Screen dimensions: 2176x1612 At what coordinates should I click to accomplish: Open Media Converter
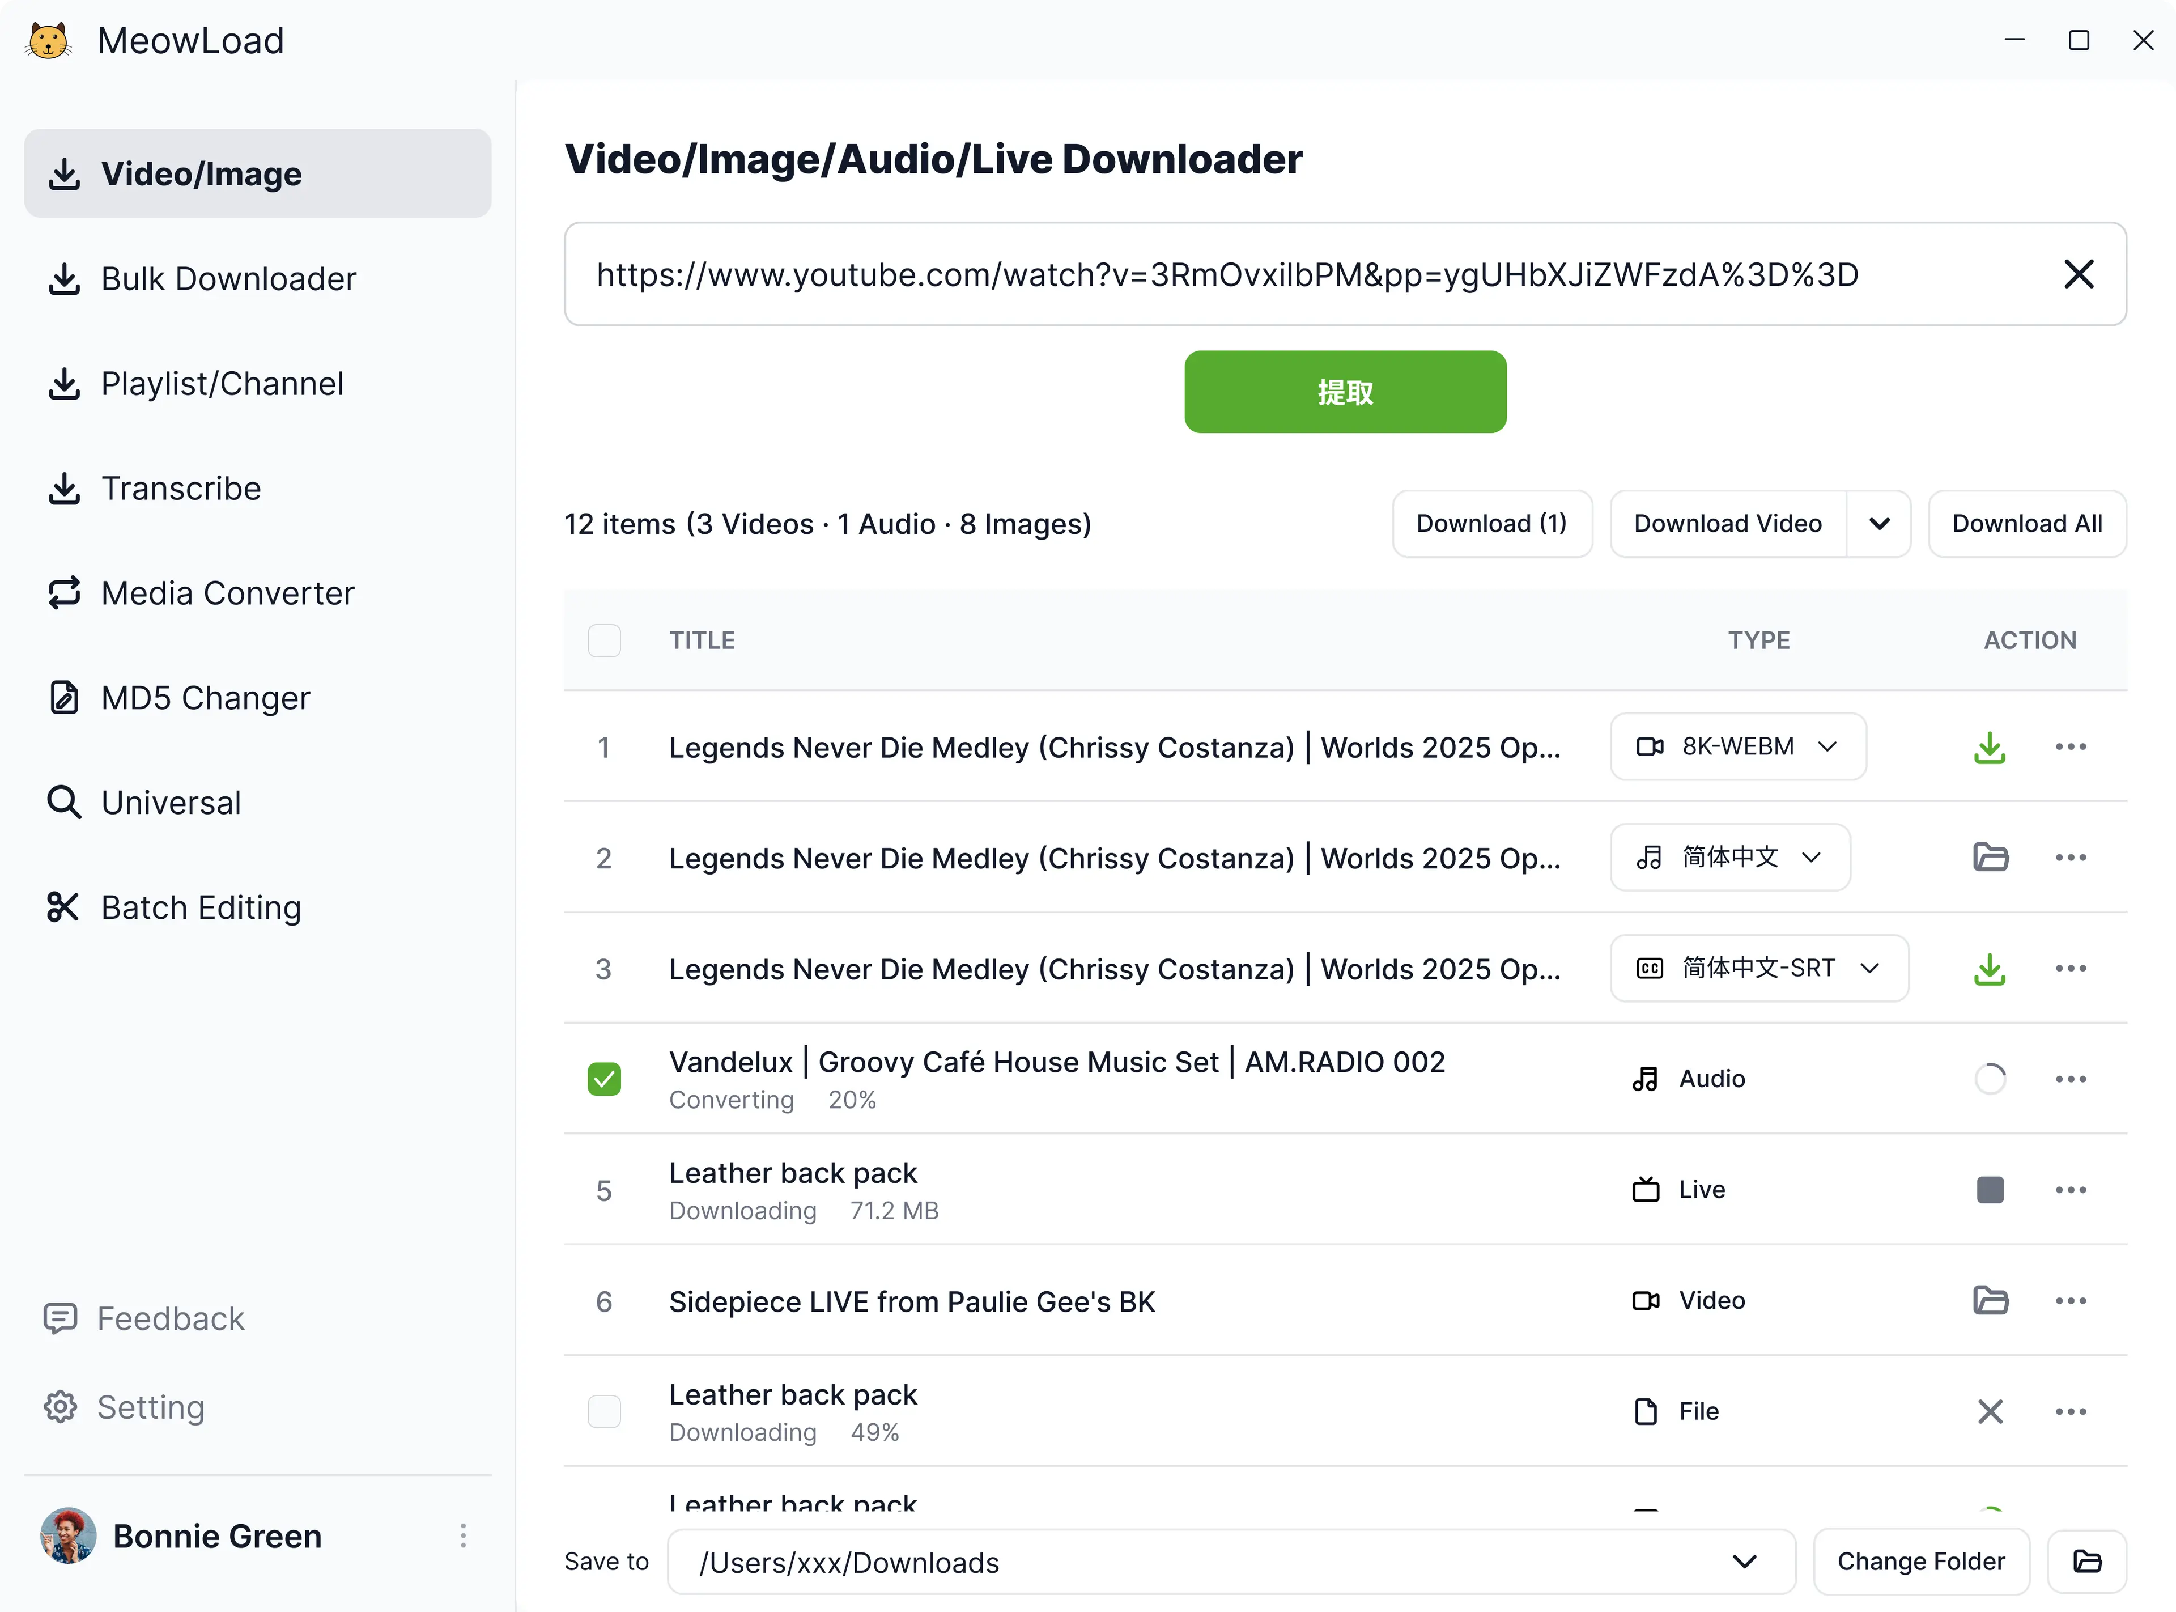pyautogui.click(x=257, y=593)
